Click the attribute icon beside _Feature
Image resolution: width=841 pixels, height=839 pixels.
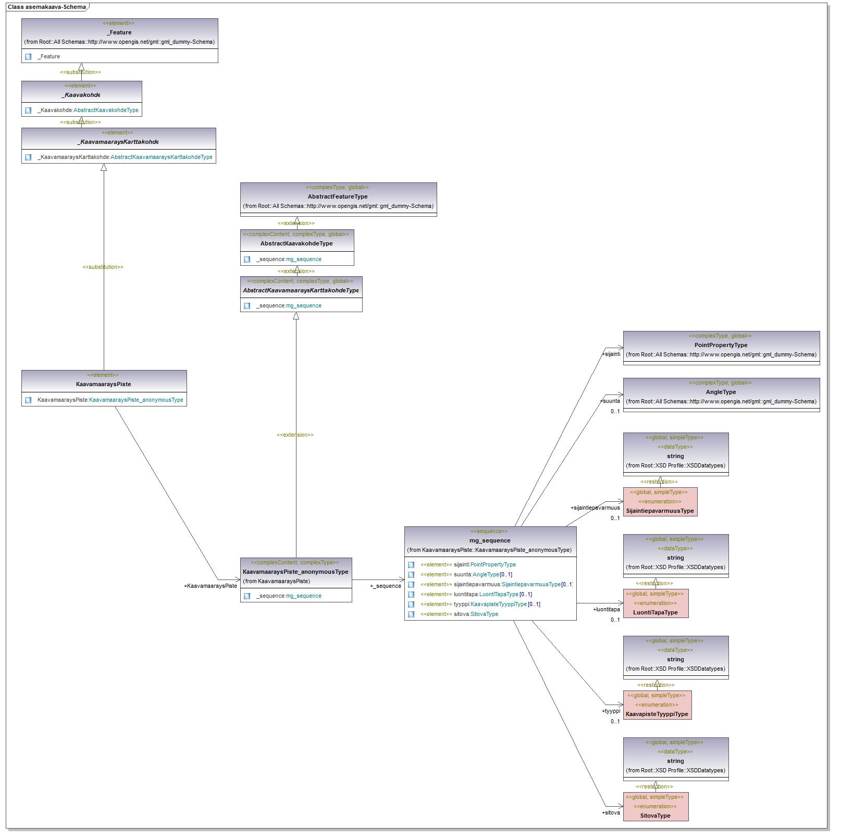(x=28, y=57)
